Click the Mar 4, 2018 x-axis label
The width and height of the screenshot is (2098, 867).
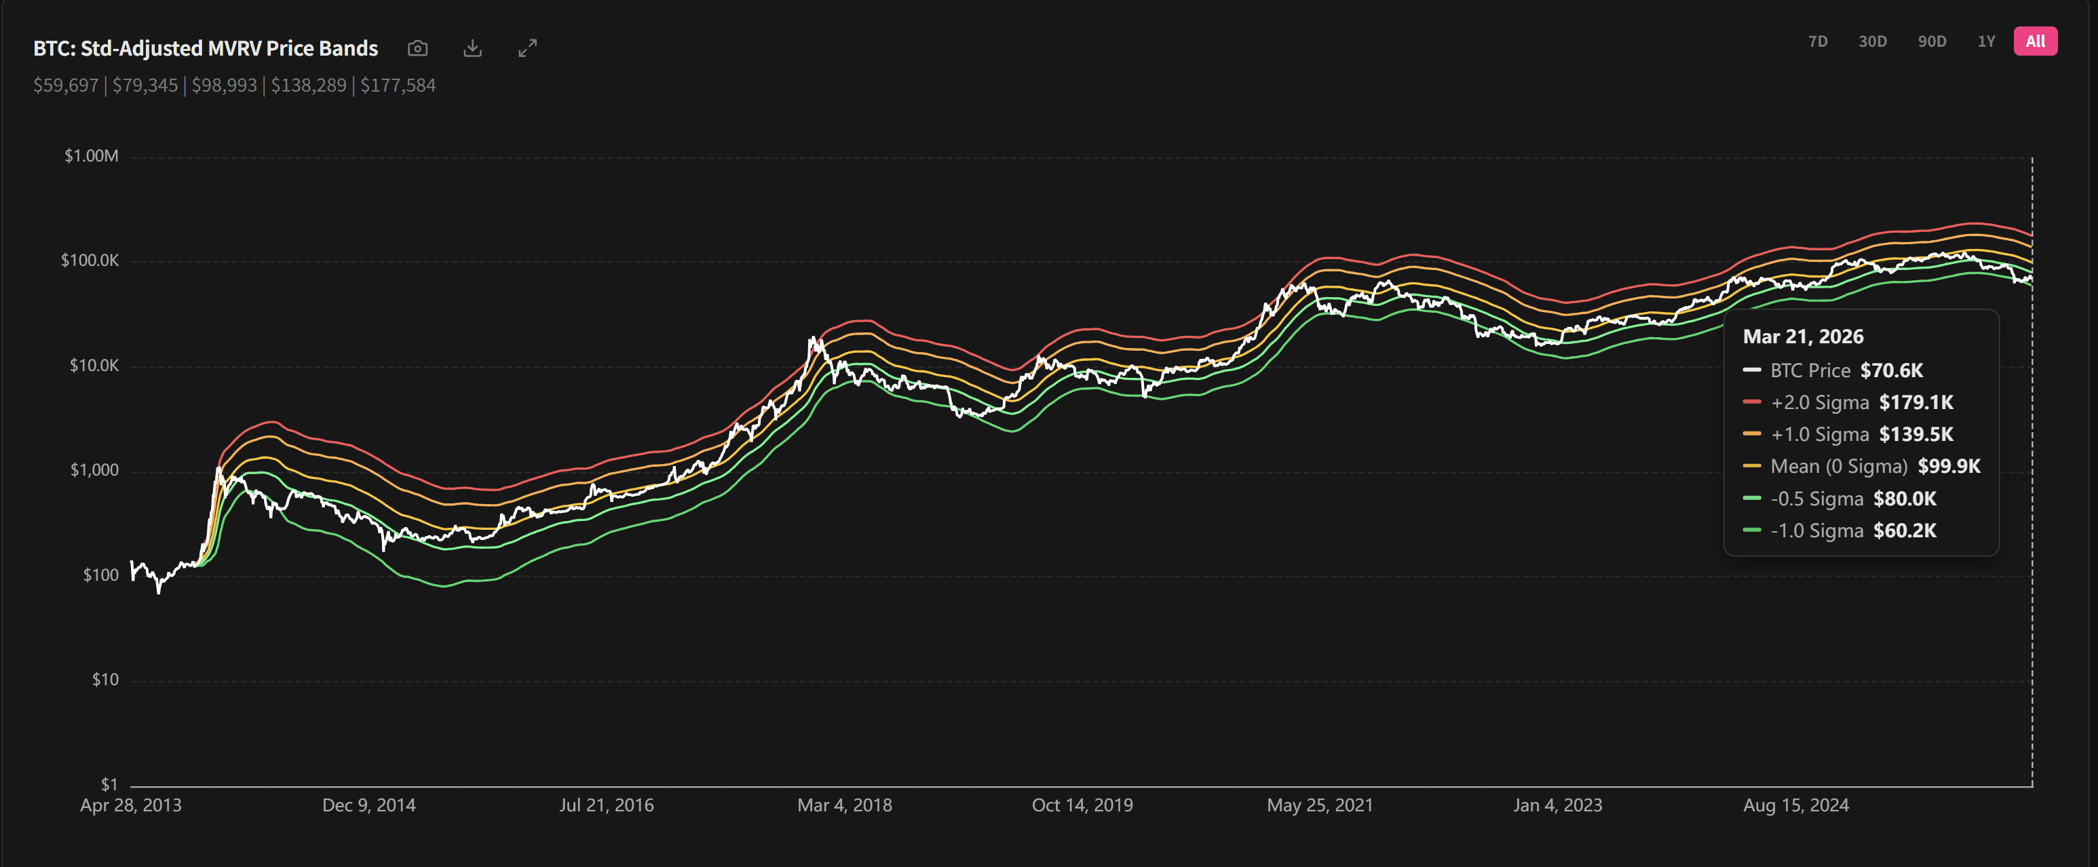click(844, 805)
